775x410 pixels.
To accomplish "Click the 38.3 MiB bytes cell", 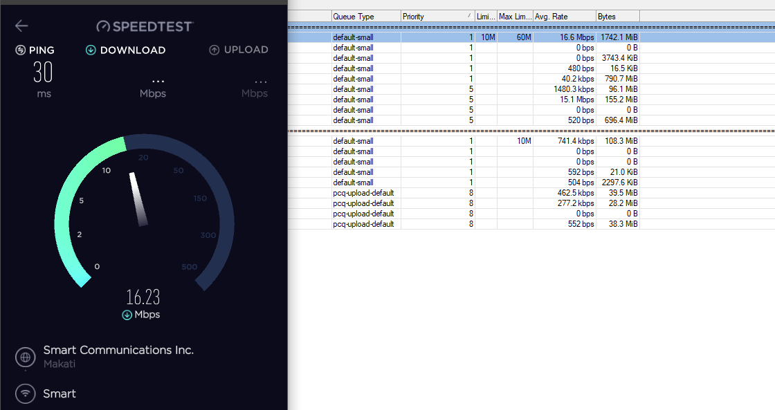I will click(x=618, y=224).
